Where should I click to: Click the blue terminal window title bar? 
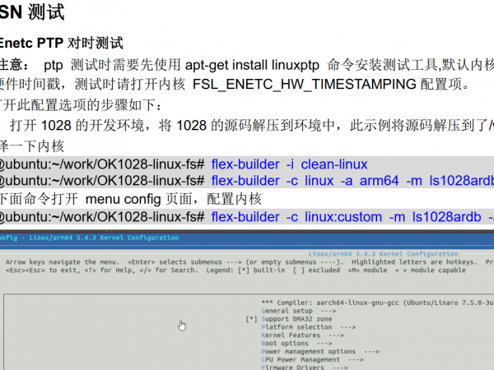click(247, 238)
